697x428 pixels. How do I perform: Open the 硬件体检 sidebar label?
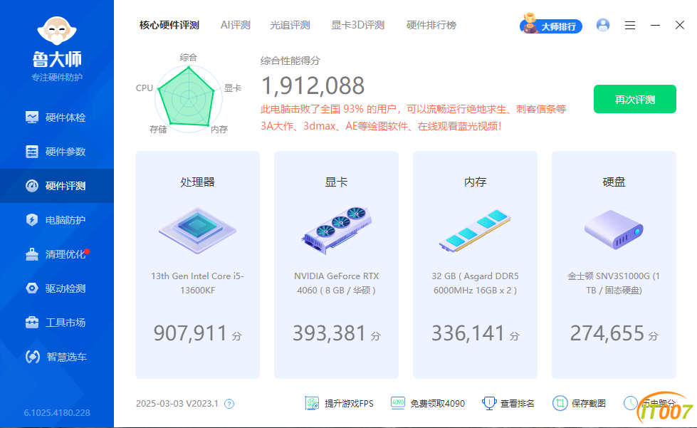65,118
